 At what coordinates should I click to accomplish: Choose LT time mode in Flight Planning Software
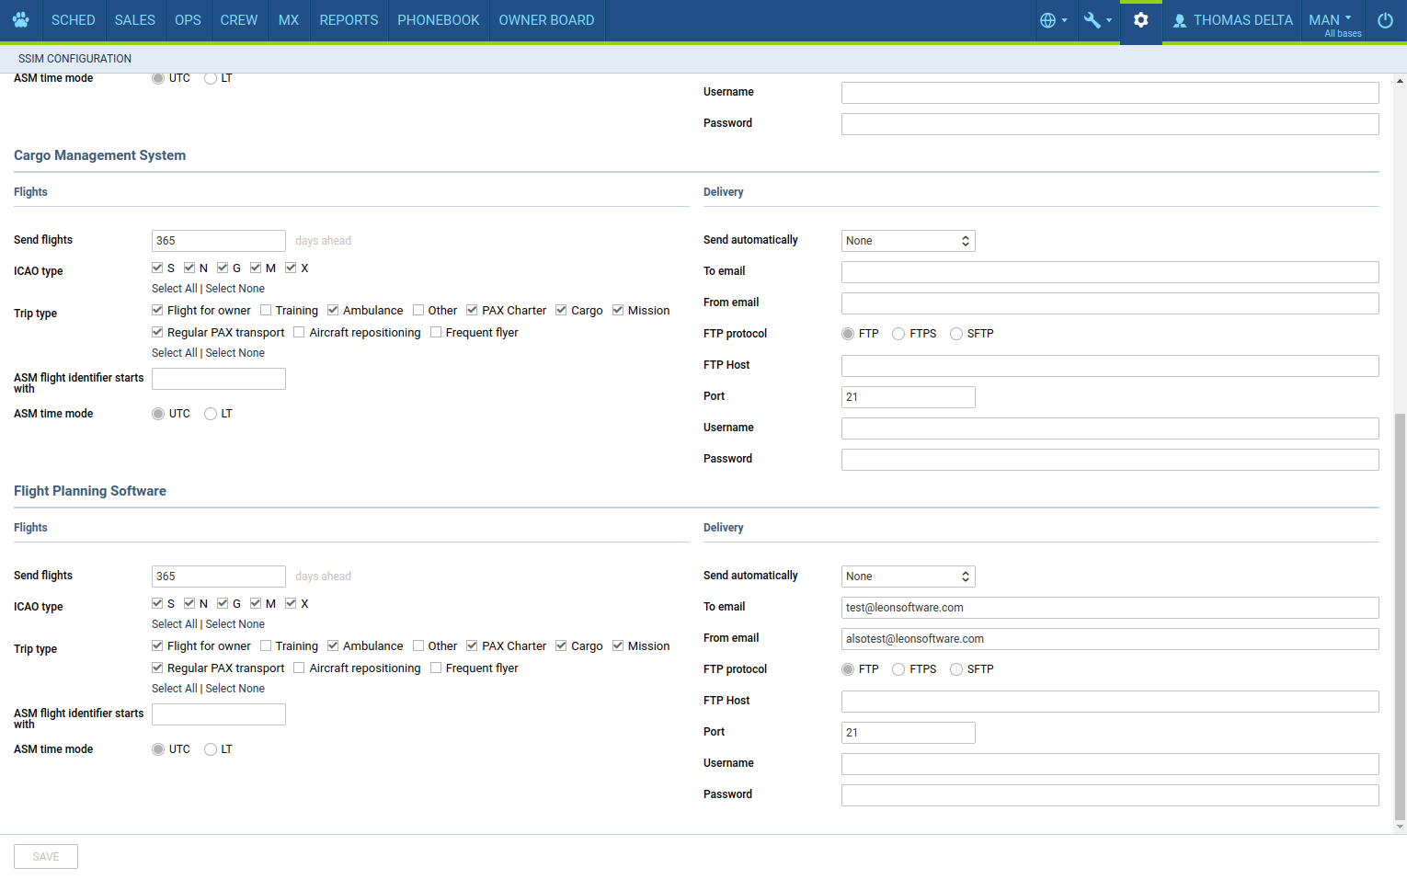coord(211,749)
